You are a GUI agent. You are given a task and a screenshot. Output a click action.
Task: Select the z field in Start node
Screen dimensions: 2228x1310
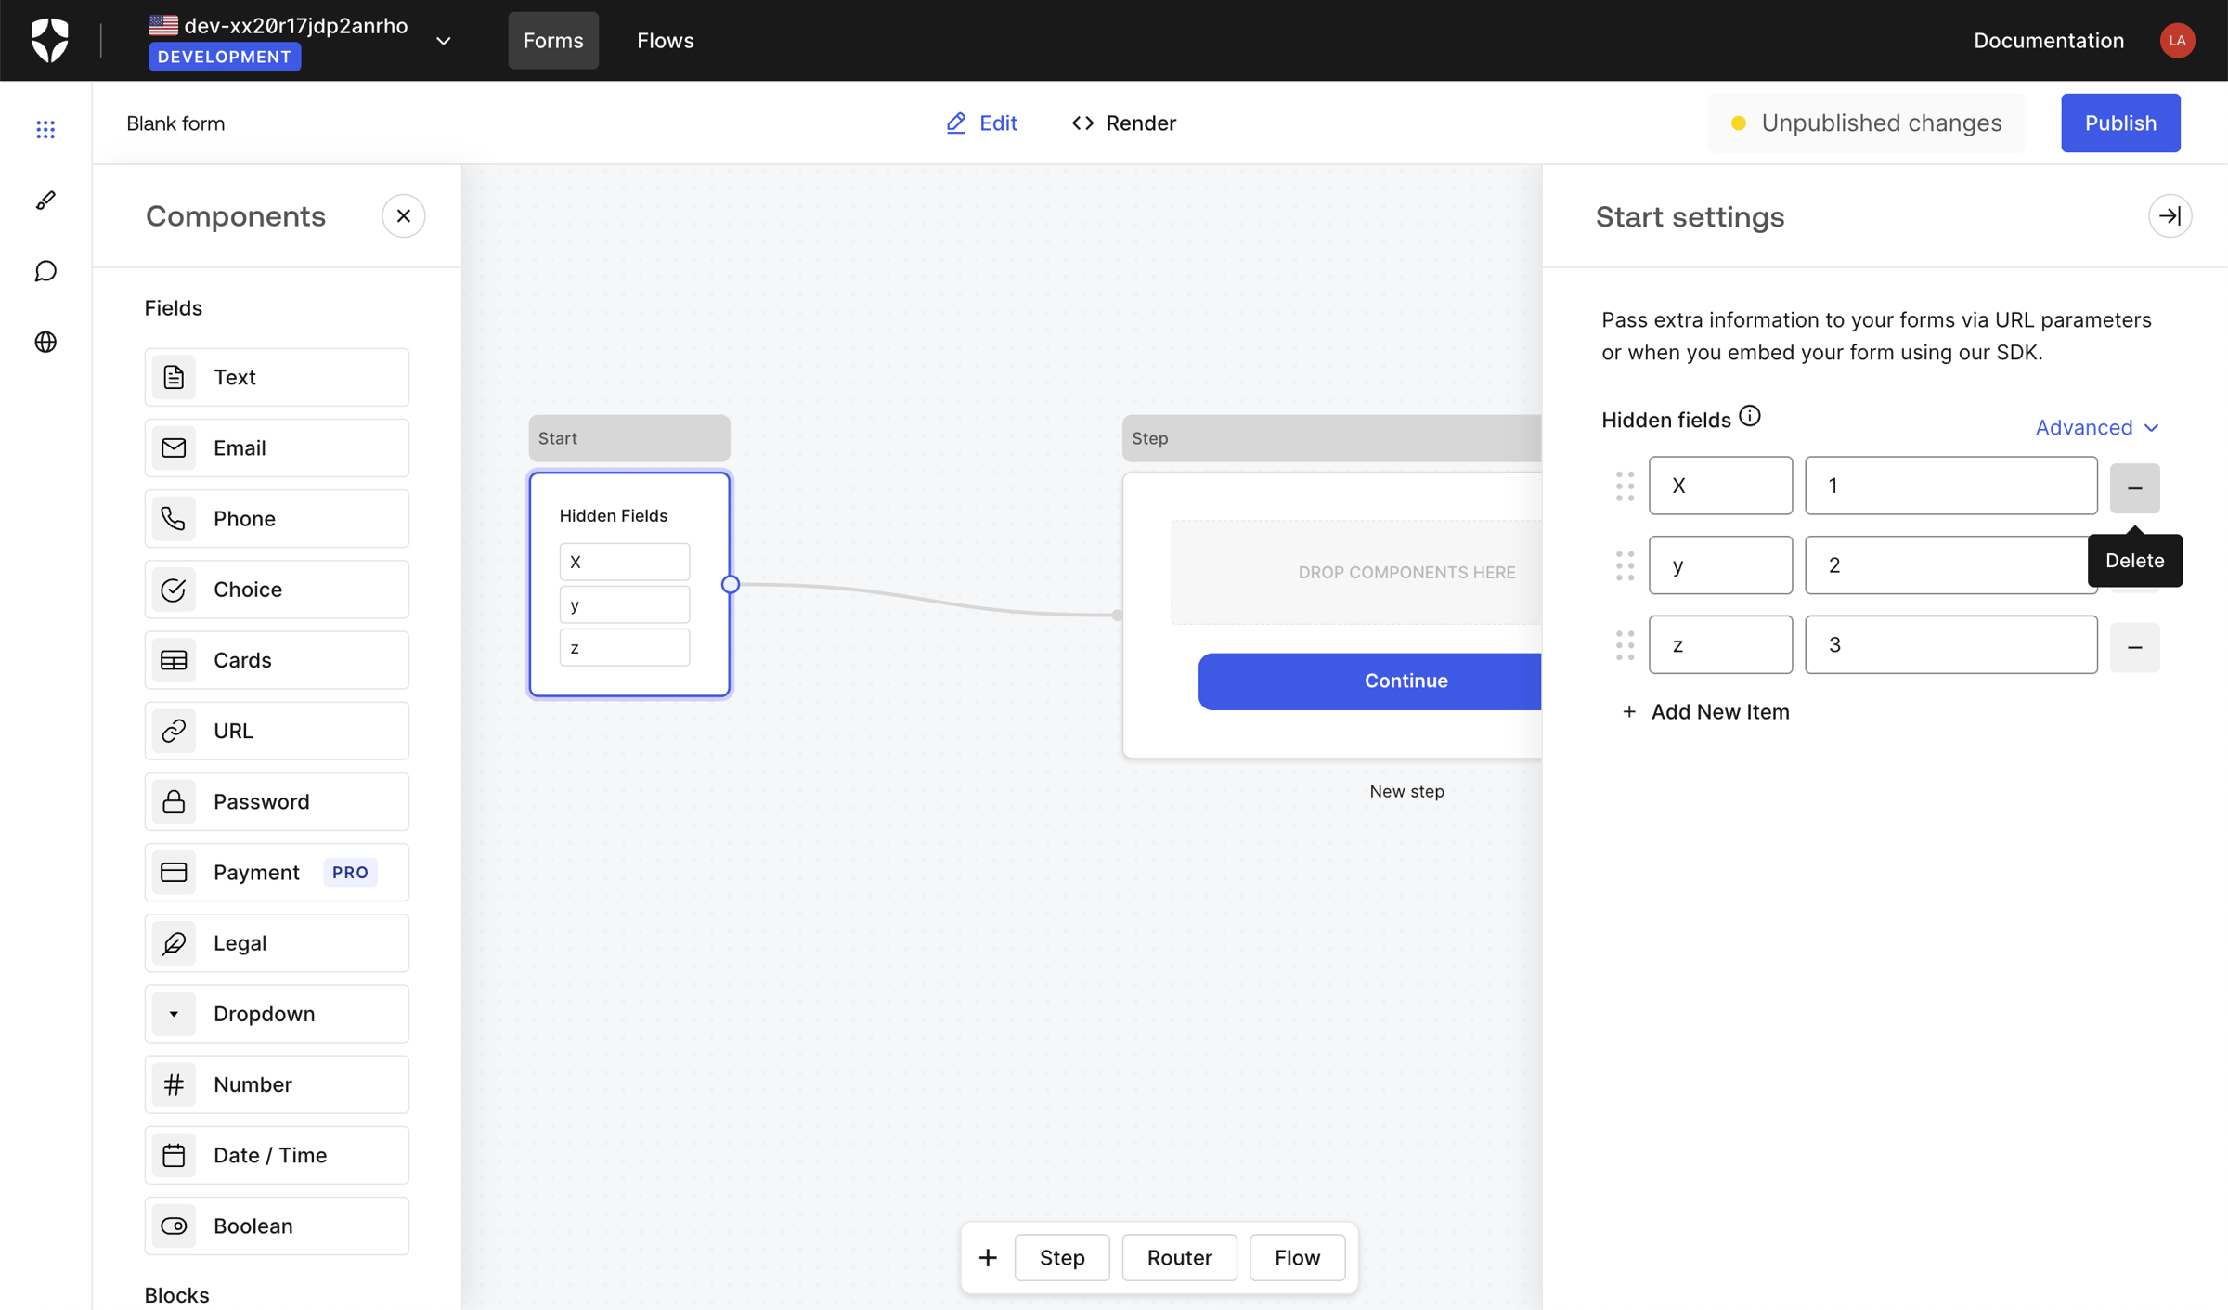(x=625, y=647)
